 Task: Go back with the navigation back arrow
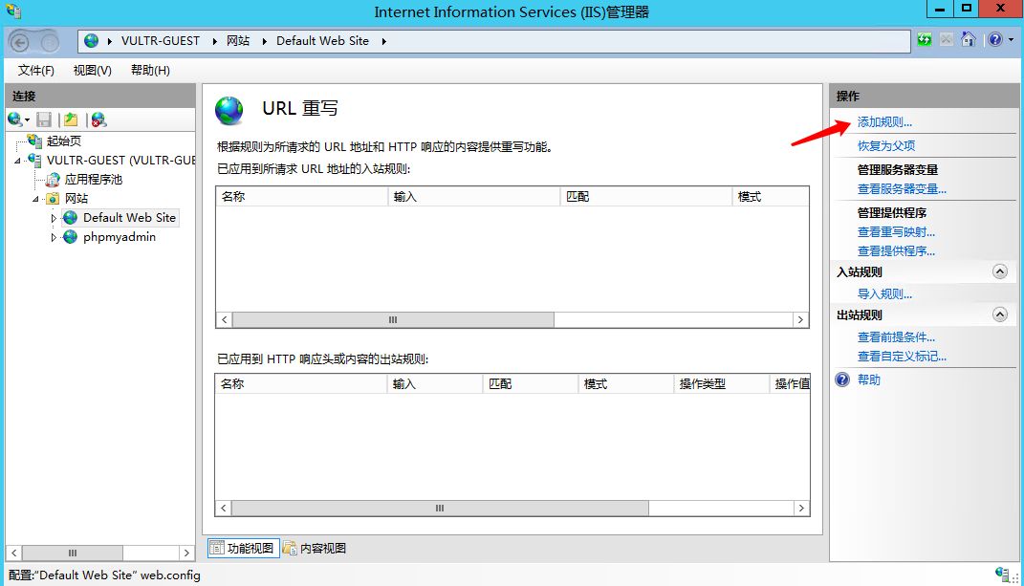(20, 43)
